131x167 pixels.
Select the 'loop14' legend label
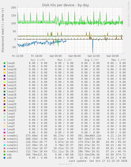[x=12, y=82]
